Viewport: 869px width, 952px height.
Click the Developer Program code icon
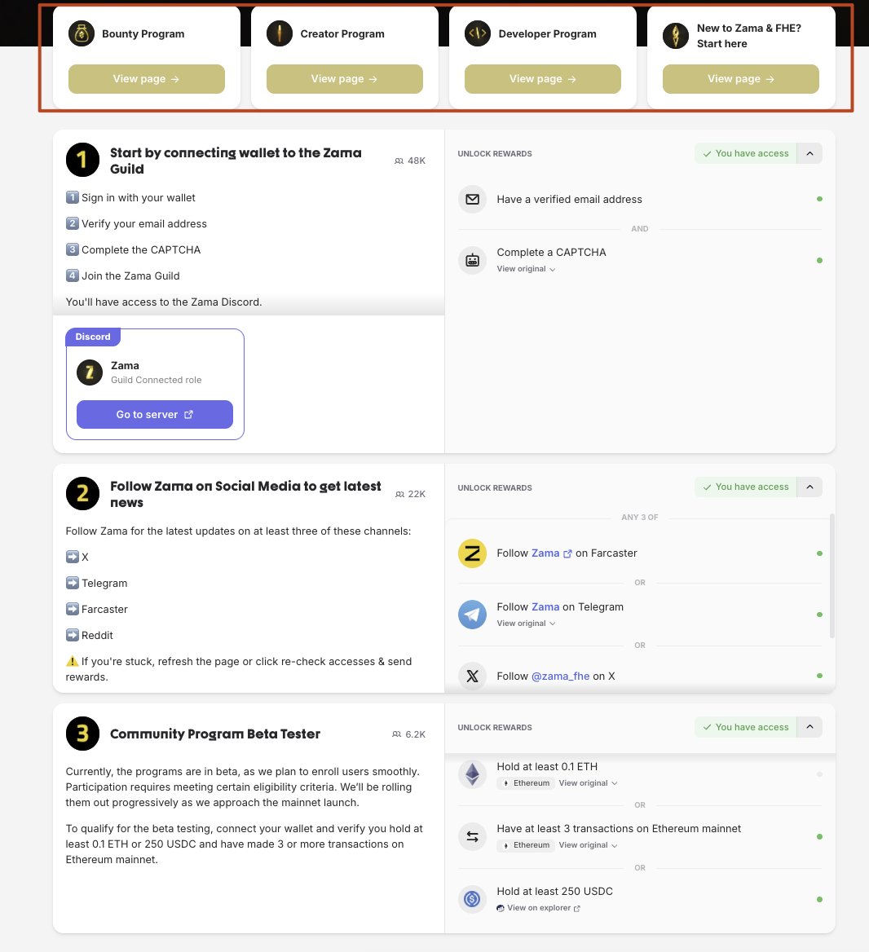(x=478, y=34)
